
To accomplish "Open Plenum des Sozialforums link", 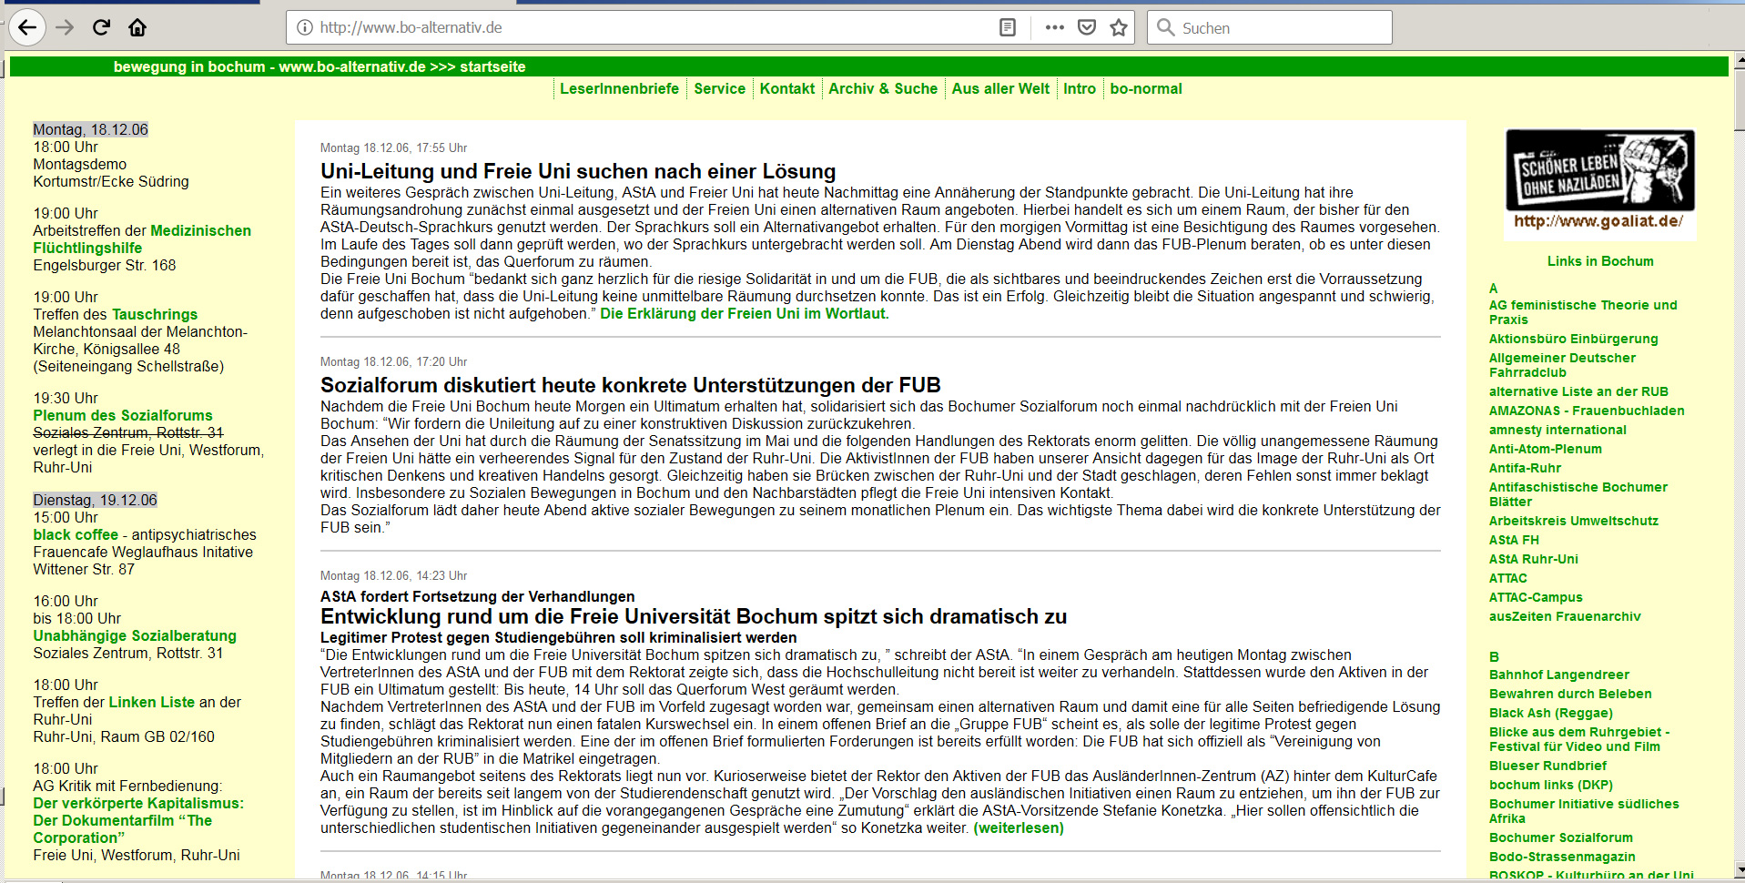I will point(123,415).
